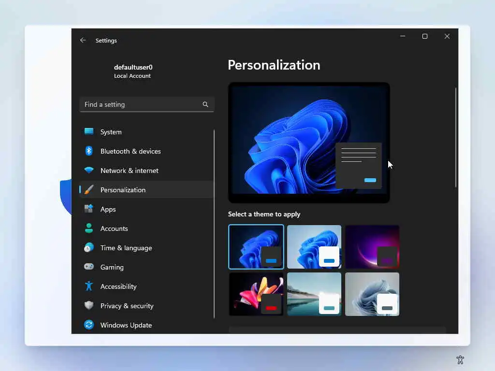Select the gray bloom theme
The height and width of the screenshot is (371, 495).
[x=372, y=294]
